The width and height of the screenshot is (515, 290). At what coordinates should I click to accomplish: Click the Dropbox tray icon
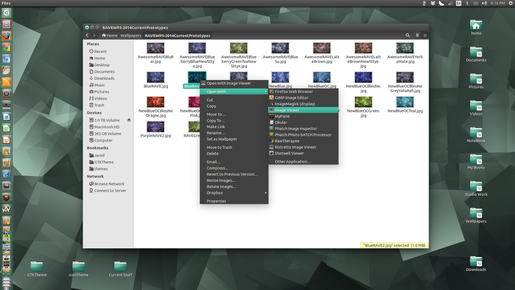pos(433,3)
